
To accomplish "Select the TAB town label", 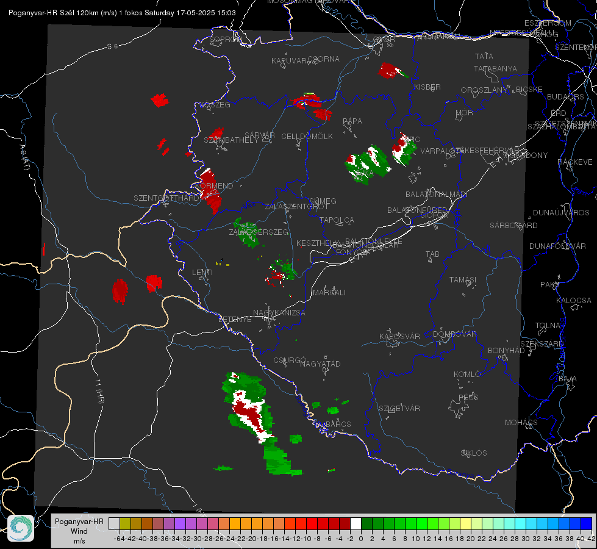I will (x=432, y=254).
